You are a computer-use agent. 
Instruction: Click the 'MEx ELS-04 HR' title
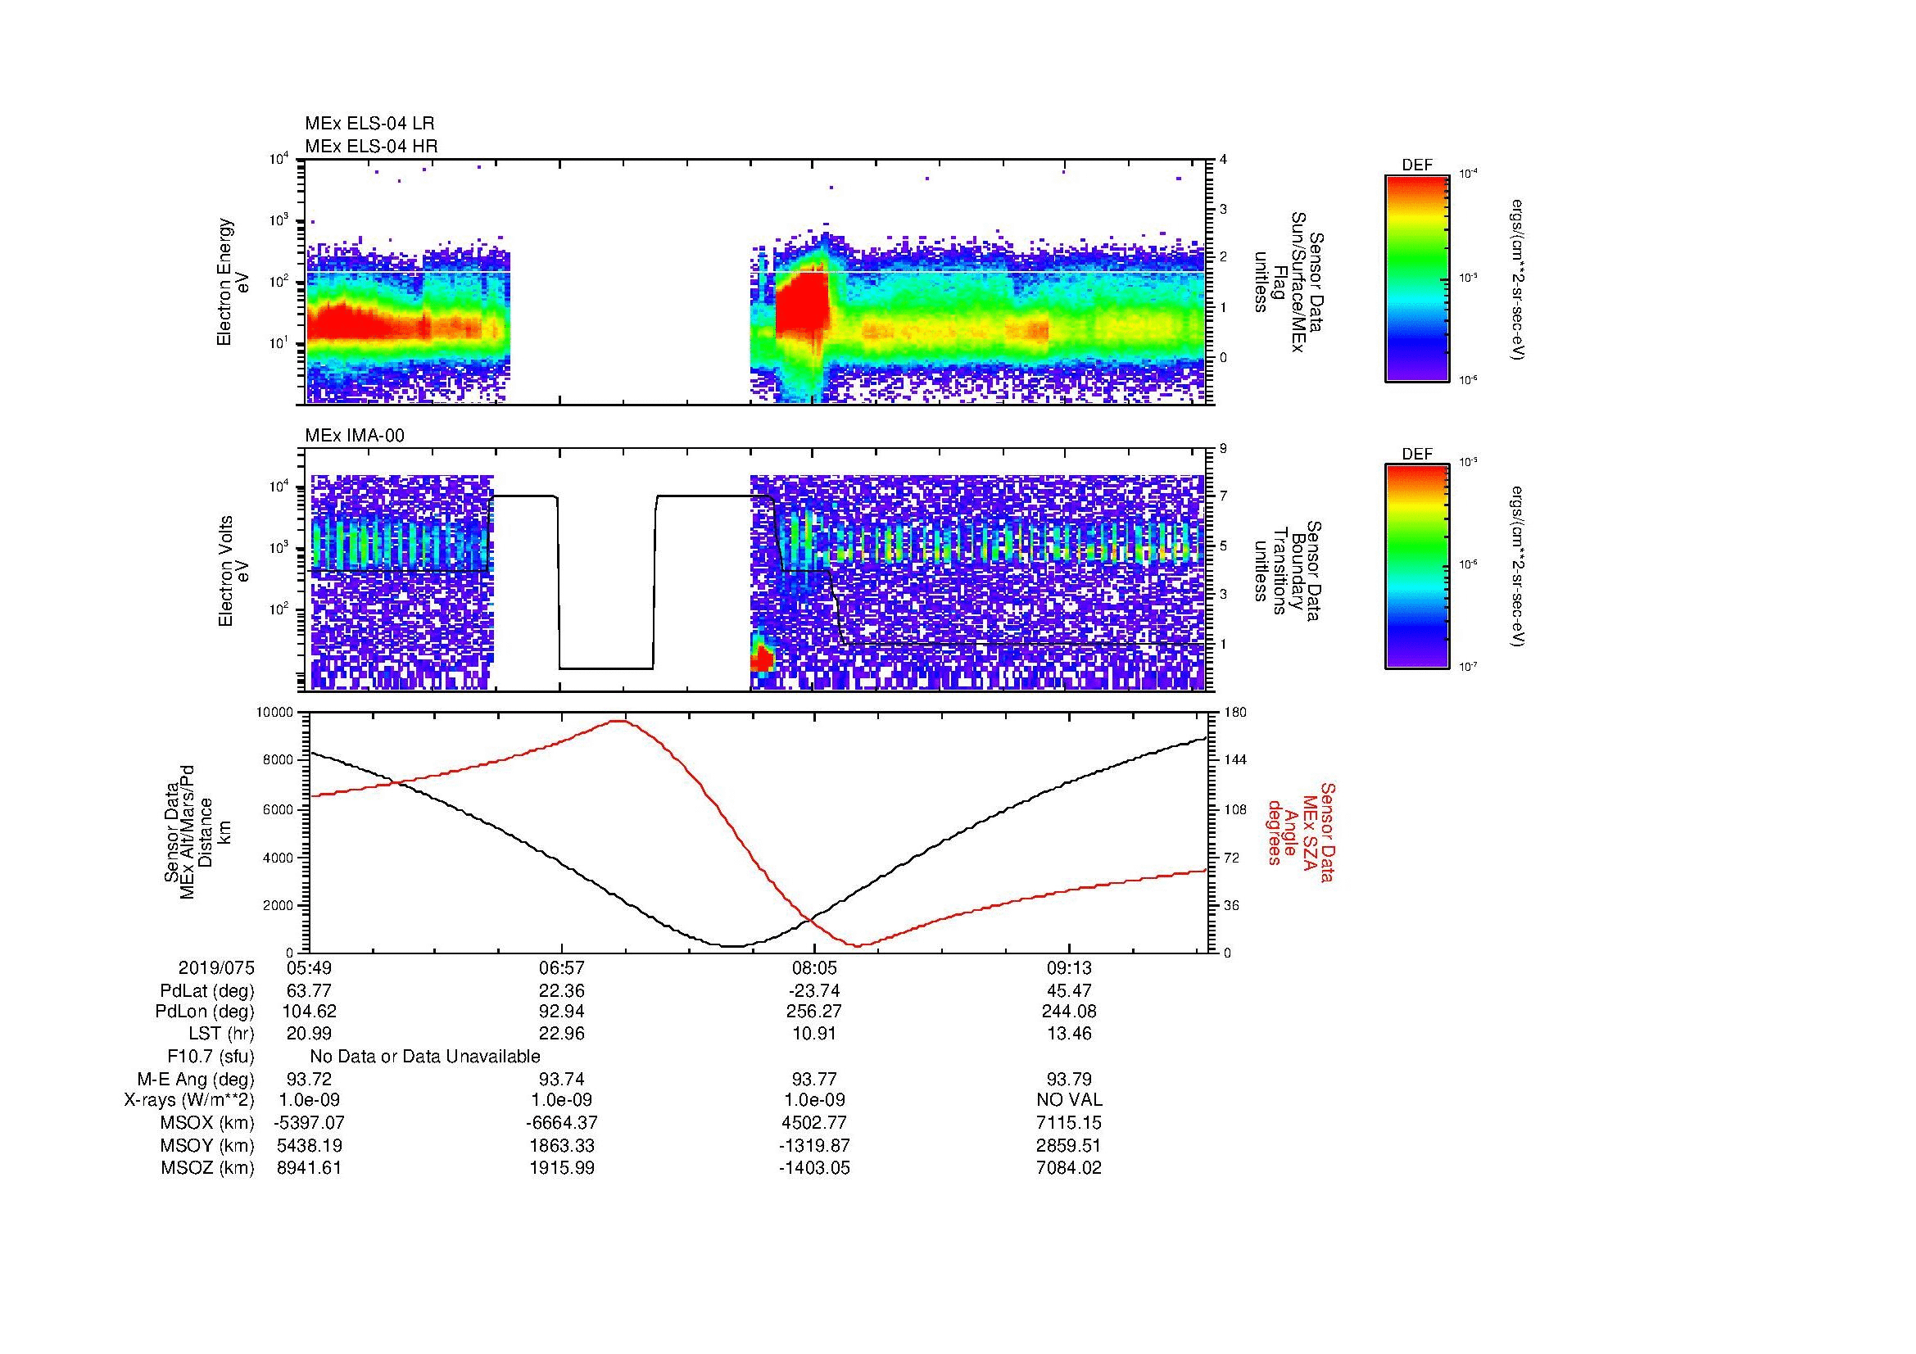(x=371, y=146)
